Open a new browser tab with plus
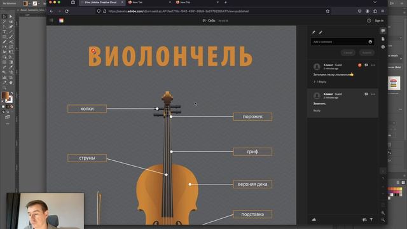This screenshot has height=229, width=407. [226, 3]
